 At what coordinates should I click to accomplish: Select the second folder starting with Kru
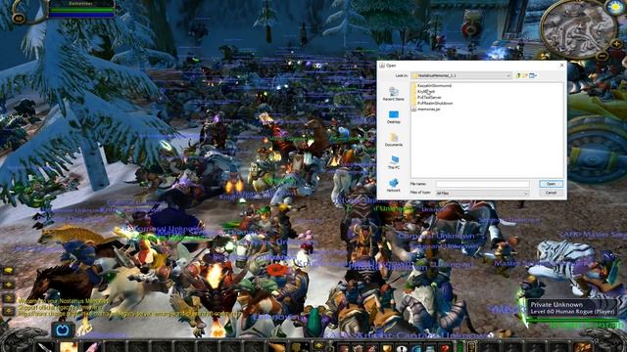423,91
